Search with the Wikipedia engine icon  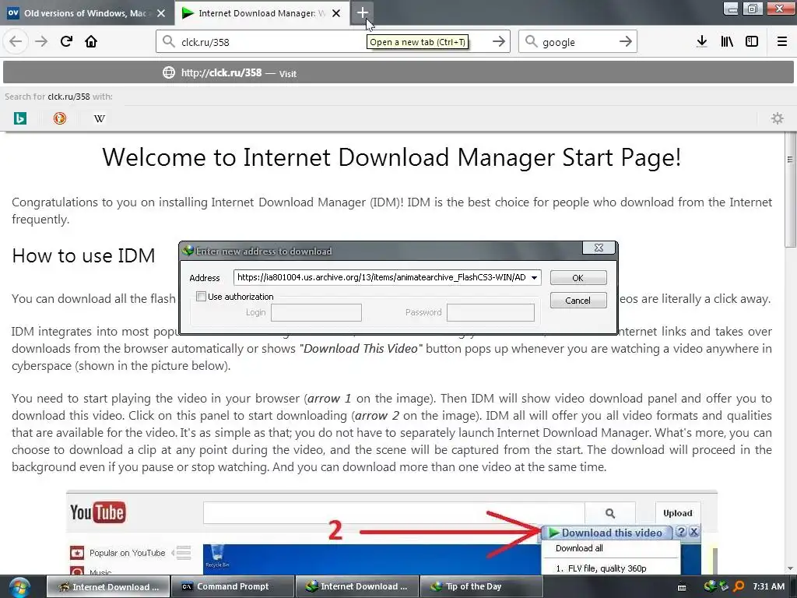pos(99,118)
